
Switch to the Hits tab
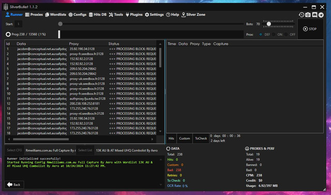(x=171, y=138)
